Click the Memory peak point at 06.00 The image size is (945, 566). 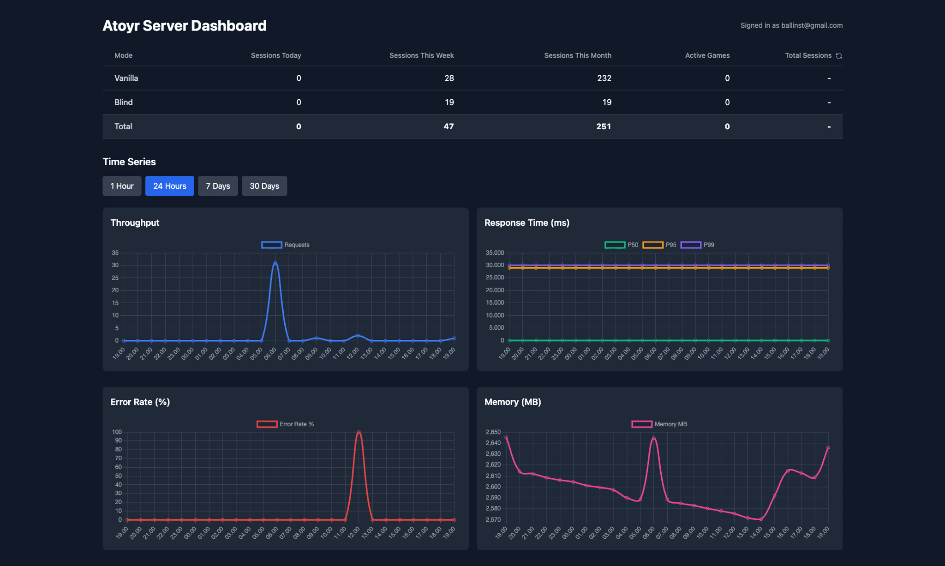653,438
